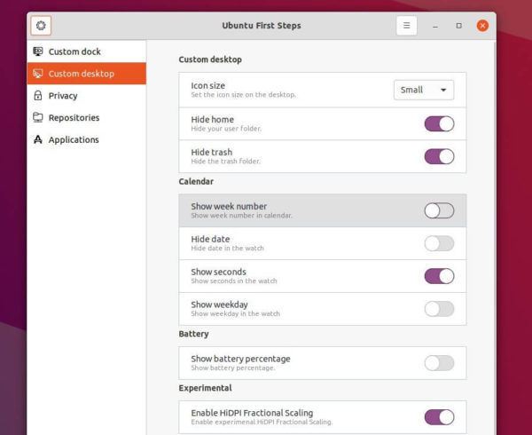Disable HiDPI Fractional Scaling switch
The width and height of the screenshot is (532, 435).
tap(439, 417)
